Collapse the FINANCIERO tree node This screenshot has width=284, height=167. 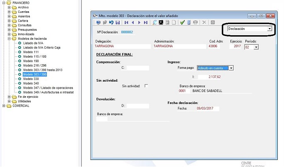(x=4, y=3)
